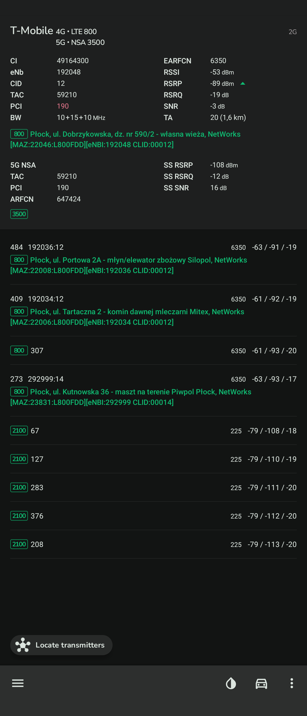The height and width of the screenshot is (716, 307).
Task: Toggle the dark theme contrast icon
Action: tap(231, 683)
